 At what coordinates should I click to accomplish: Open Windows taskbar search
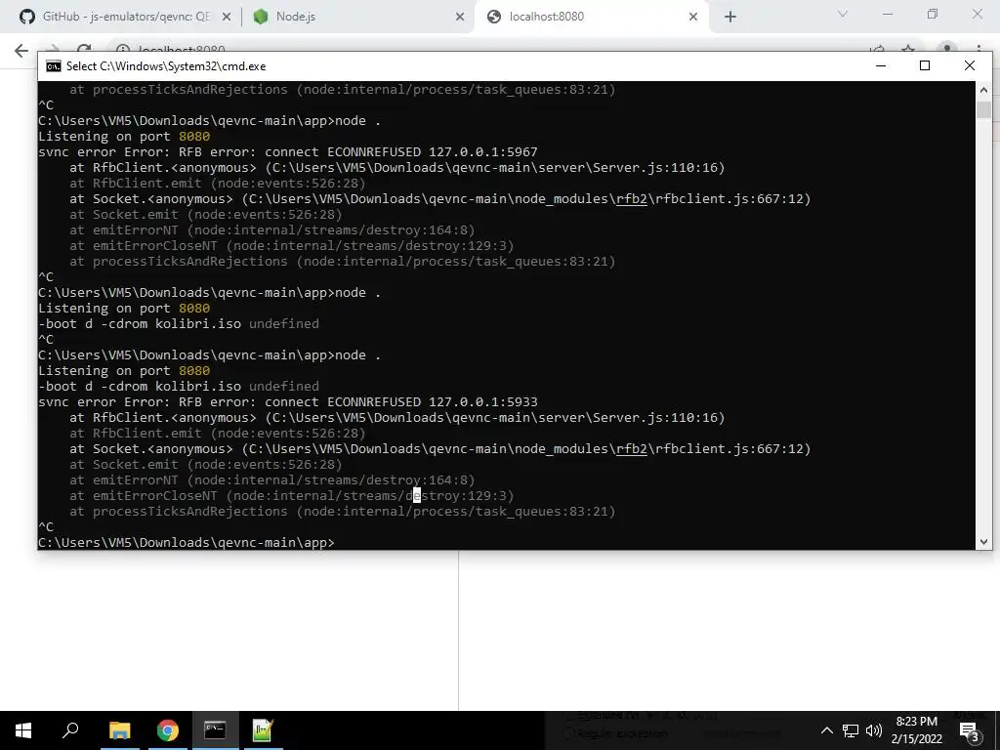70,730
